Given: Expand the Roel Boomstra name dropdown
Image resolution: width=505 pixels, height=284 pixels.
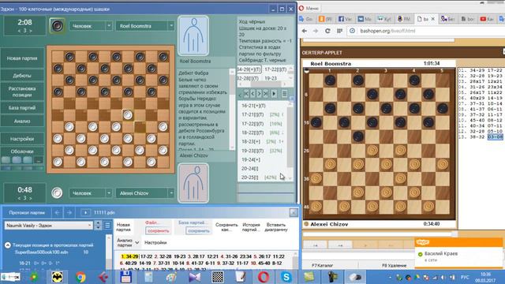Looking at the screenshot, I should click(171, 26).
